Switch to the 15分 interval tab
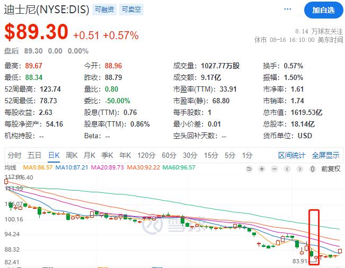 [x=211, y=155]
